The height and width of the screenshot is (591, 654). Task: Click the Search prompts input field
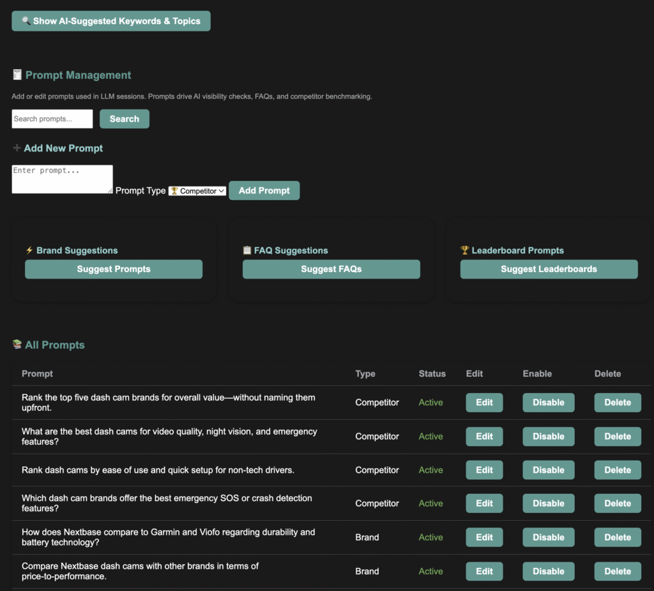52,119
